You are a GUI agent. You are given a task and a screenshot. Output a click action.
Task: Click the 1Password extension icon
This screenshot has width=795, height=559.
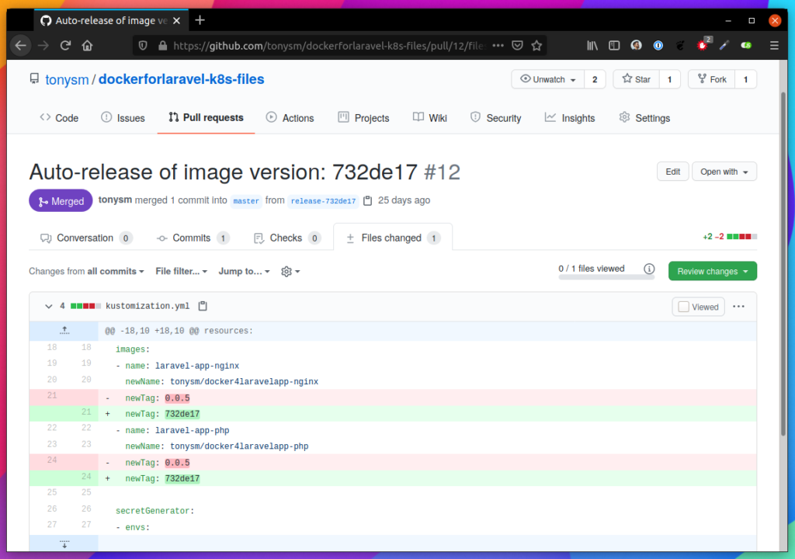click(x=658, y=46)
